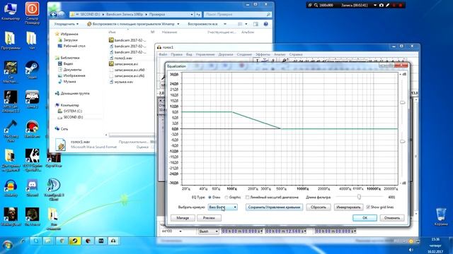The image size is (453, 254).
Task: Click the Steam icon in the taskbar
Action: pyautogui.click(x=74, y=241)
